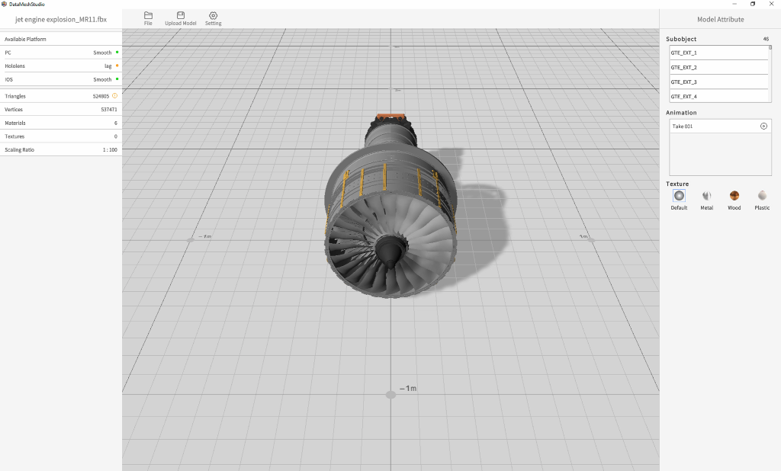Screen dimensions: 781x471
Task: Select subobject GTE_EXT_3
Action: pyautogui.click(x=718, y=82)
